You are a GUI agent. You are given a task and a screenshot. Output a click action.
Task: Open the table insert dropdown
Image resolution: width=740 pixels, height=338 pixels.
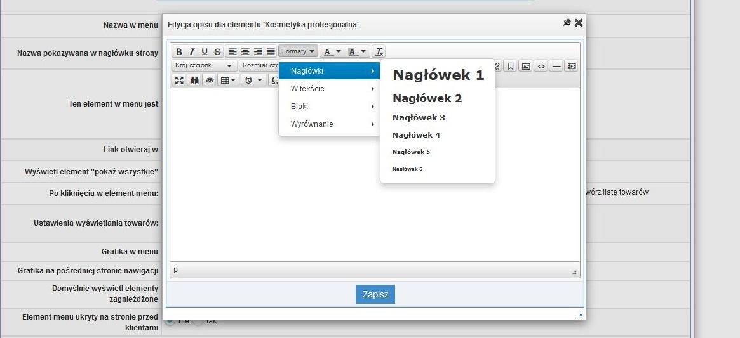click(x=229, y=80)
